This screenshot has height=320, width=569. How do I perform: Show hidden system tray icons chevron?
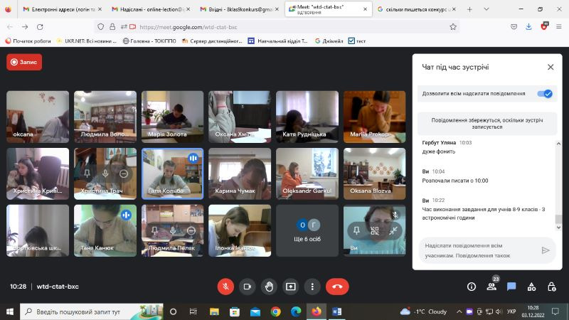459,311
